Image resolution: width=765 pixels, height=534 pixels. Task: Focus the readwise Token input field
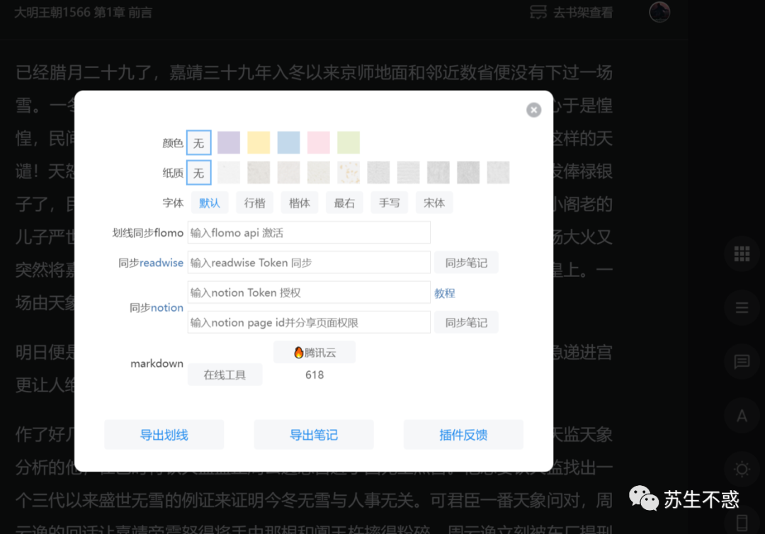309,262
